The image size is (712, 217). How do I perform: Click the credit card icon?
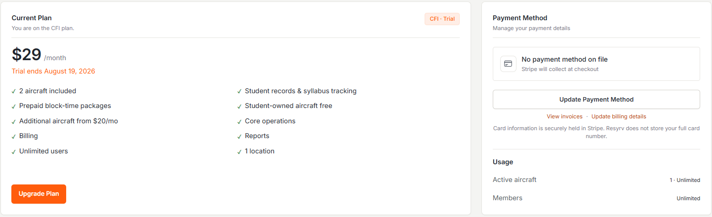pyautogui.click(x=508, y=64)
